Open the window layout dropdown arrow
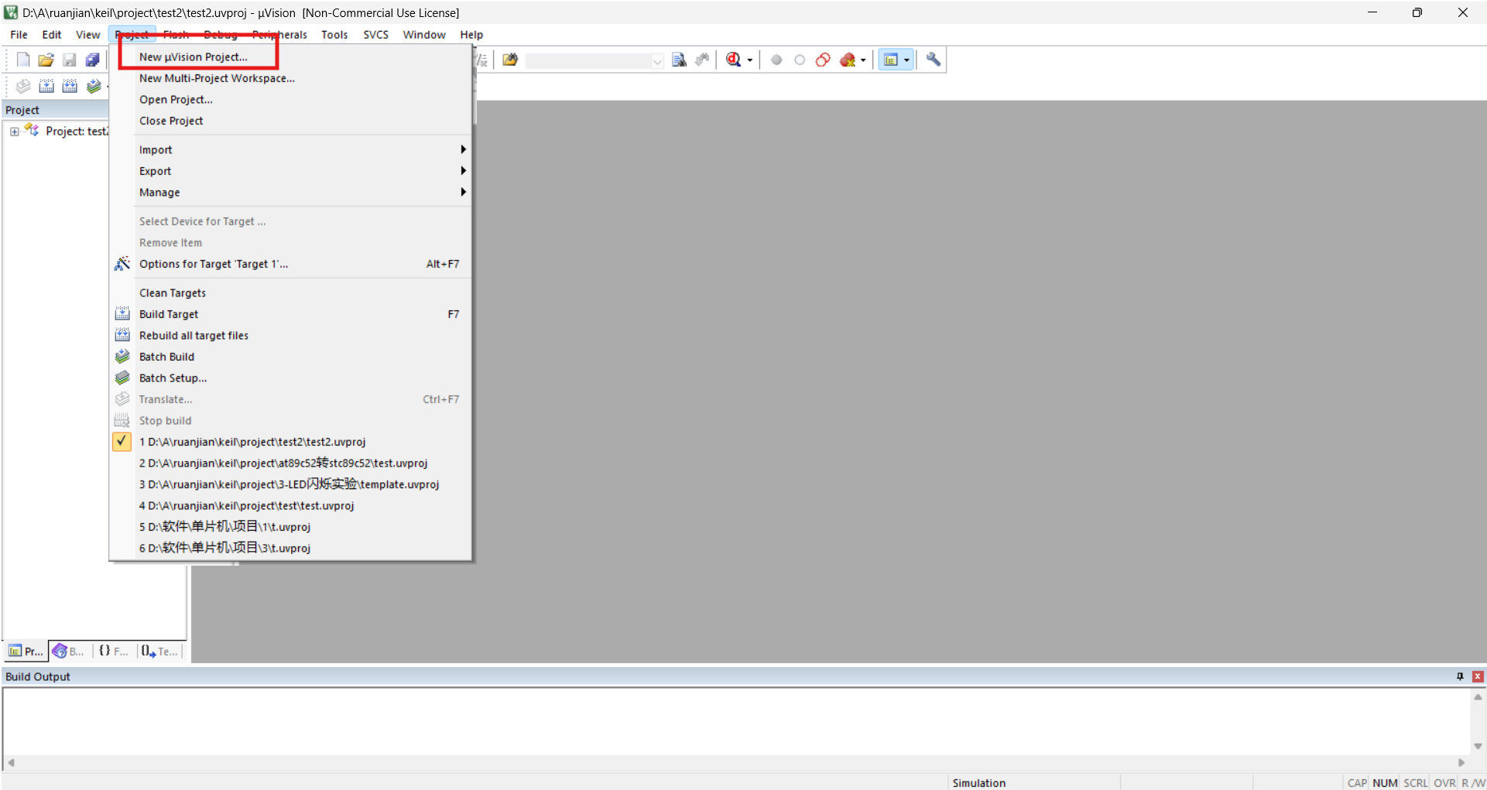This screenshot has height=790, width=1487. tap(906, 60)
